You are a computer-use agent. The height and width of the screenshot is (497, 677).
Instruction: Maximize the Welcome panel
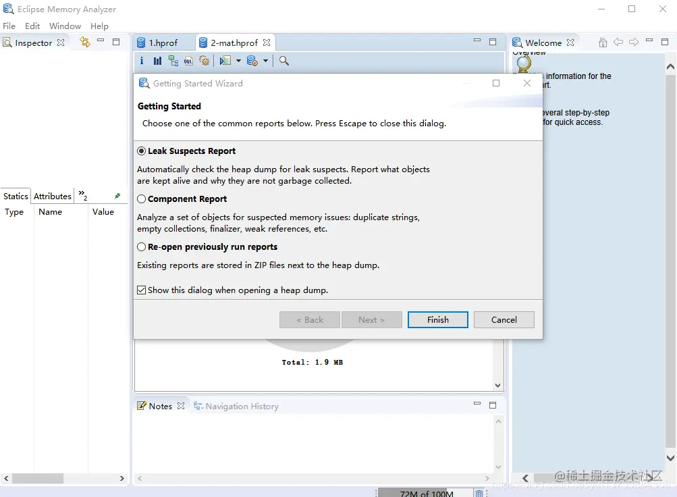tap(665, 42)
